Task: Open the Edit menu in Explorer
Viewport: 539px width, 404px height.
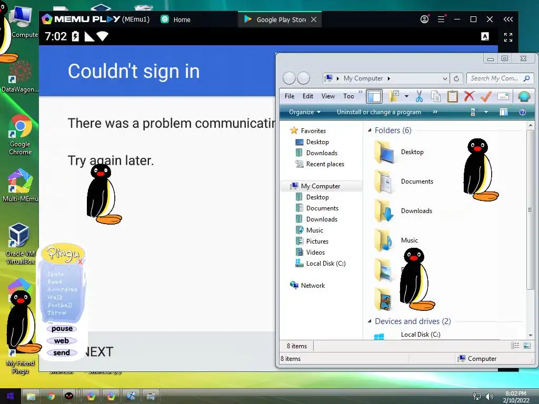Action: coord(307,96)
